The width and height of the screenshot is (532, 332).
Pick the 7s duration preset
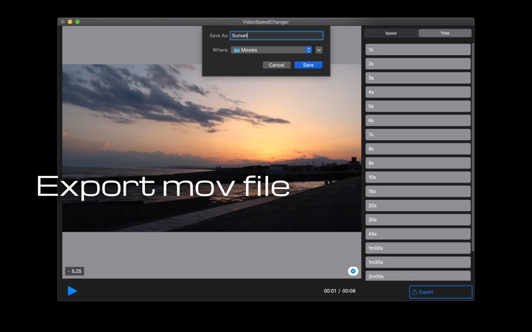point(418,135)
